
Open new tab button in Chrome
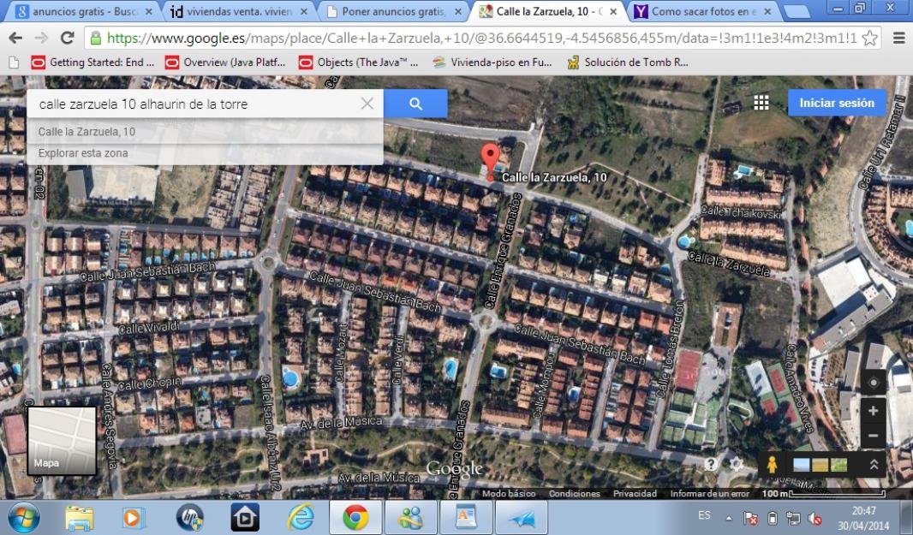[x=796, y=12]
